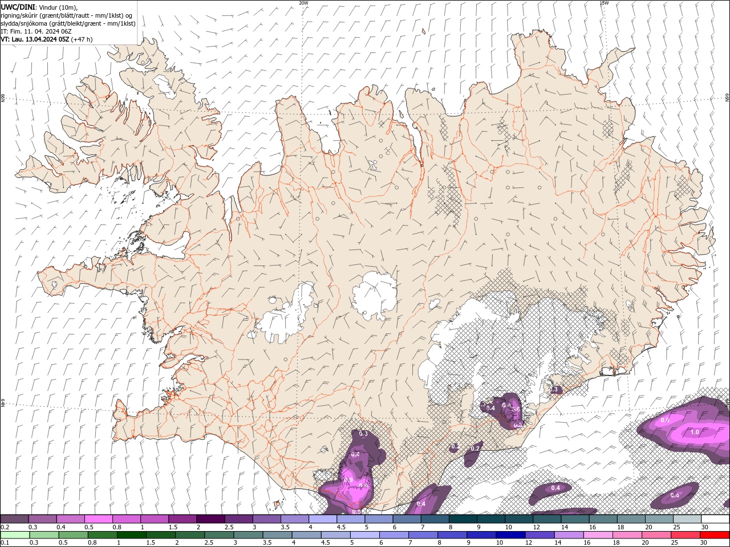The height and width of the screenshot is (547, 730).
Task: Pick the 20 swatch in upper snow legend
Action: (x=659, y=519)
